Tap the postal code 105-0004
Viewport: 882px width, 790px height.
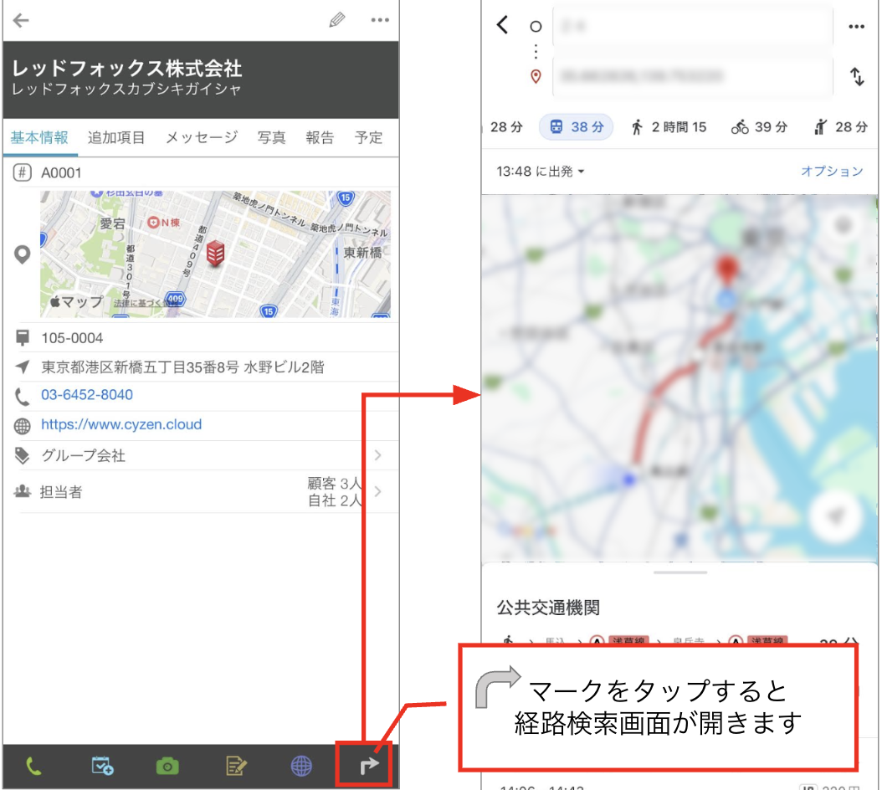(x=72, y=338)
